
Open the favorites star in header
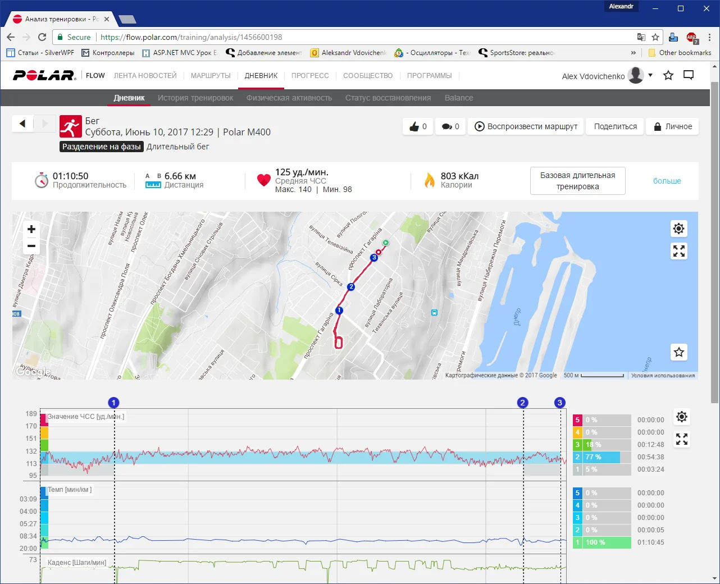click(668, 75)
